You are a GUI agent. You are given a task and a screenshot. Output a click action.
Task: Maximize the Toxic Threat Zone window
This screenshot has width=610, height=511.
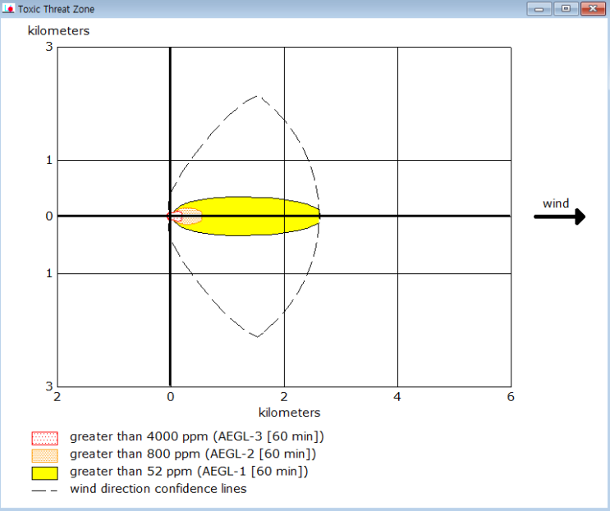pyautogui.click(x=566, y=8)
